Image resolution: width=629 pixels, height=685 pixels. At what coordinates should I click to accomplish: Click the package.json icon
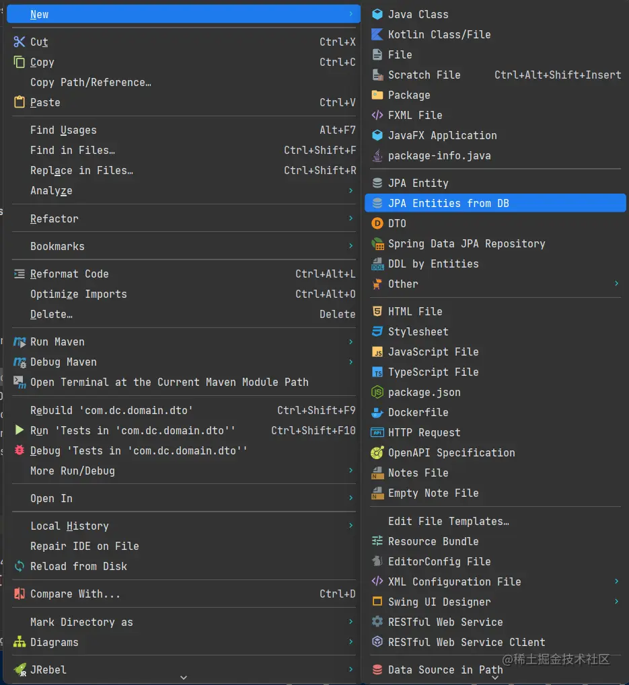[377, 393]
